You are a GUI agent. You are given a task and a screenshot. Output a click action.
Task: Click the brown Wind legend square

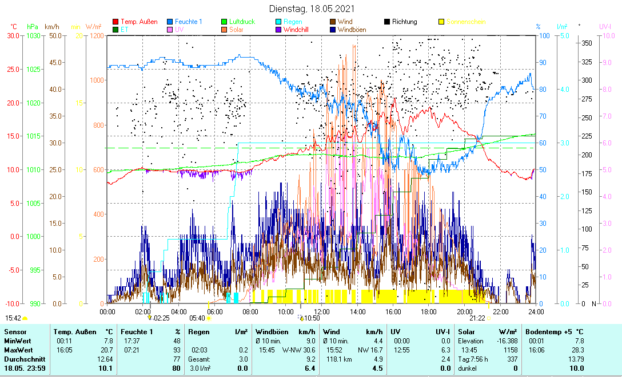(x=333, y=22)
